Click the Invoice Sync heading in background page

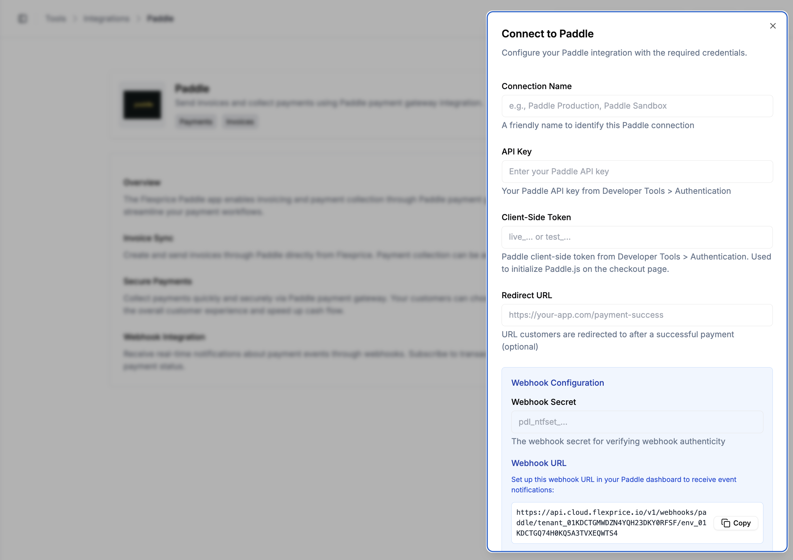click(148, 238)
